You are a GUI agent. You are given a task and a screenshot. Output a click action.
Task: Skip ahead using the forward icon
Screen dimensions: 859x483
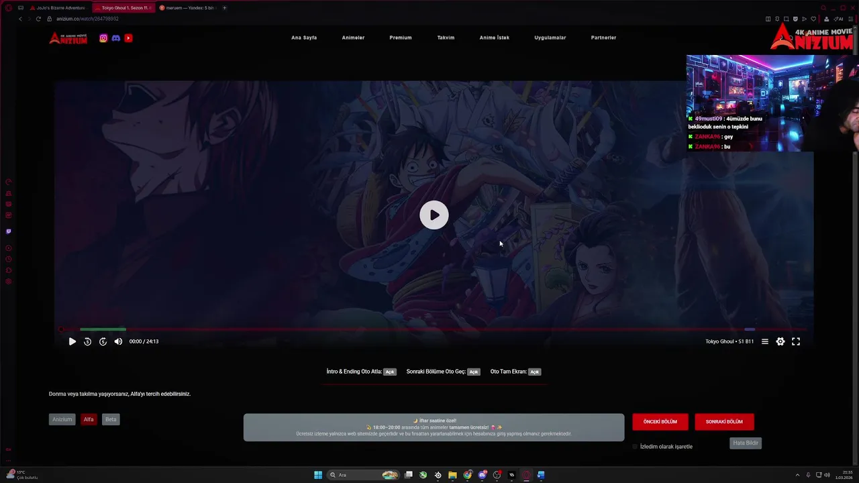tap(103, 341)
